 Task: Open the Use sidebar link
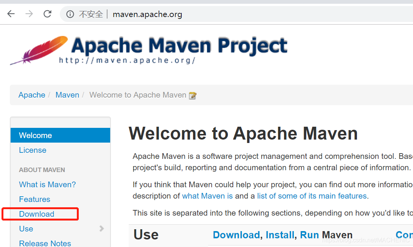click(x=26, y=229)
